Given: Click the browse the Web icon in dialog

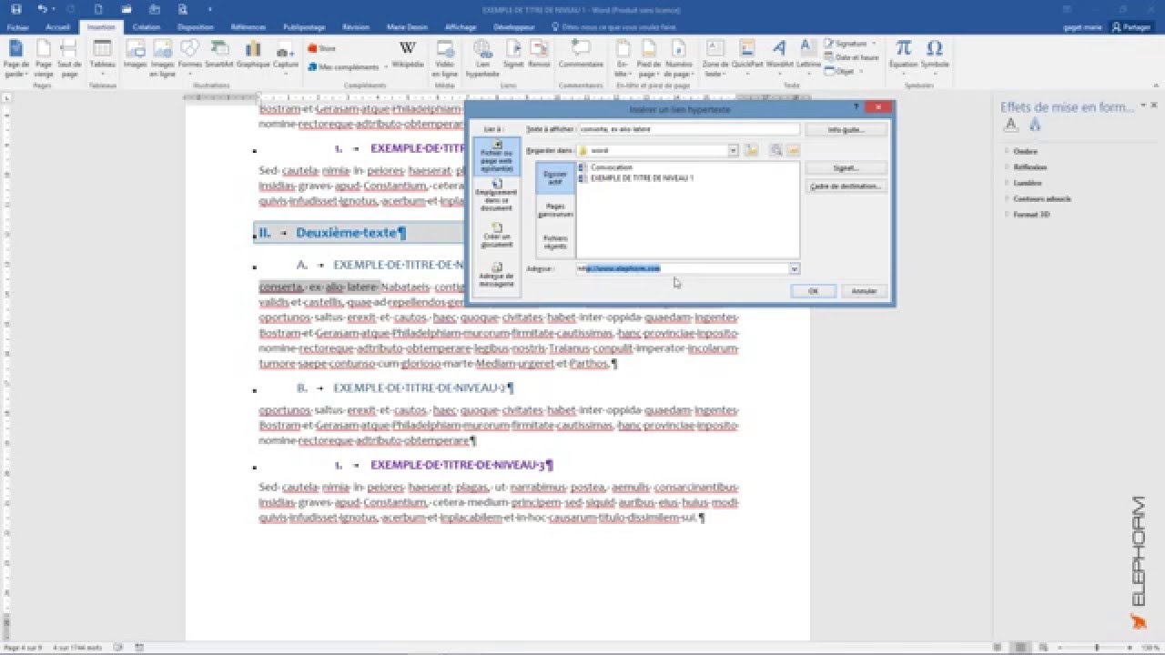Looking at the screenshot, I should [775, 150].
